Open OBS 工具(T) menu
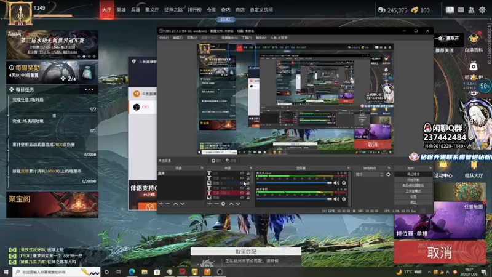 pyautogui.click(x=247, y=38)
